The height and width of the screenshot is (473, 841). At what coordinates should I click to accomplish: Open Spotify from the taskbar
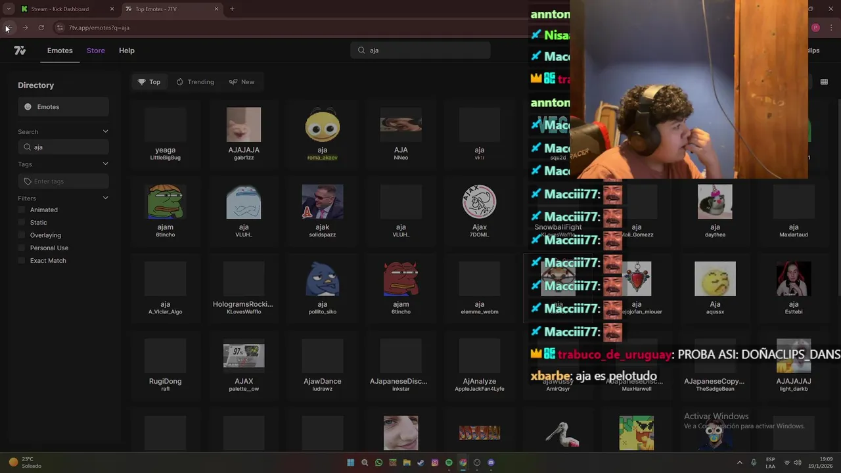click(449, 462)
